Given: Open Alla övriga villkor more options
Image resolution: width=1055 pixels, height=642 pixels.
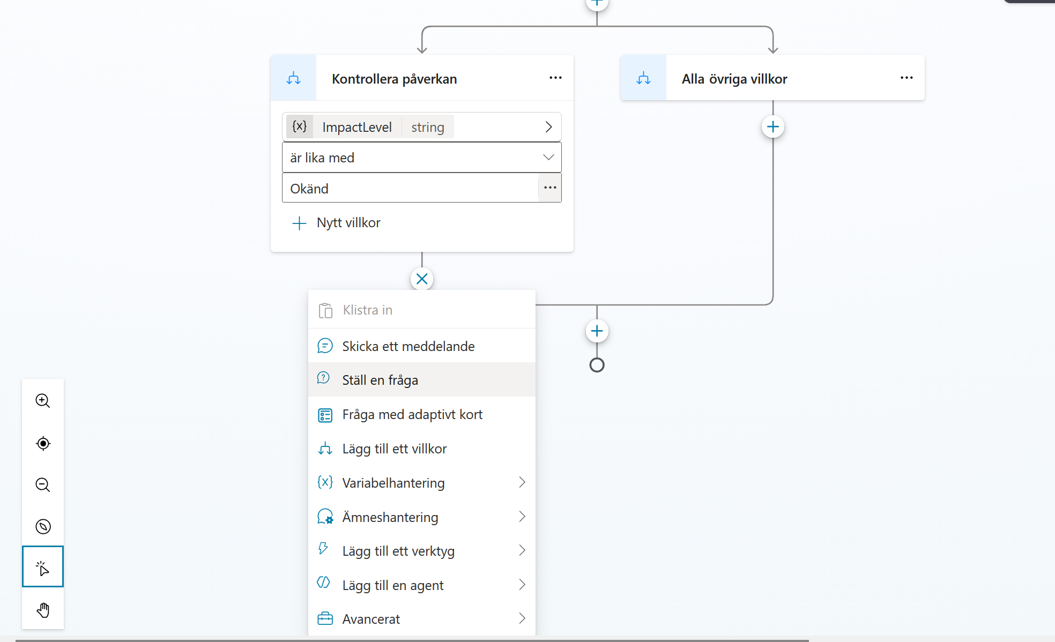Looking at the screenshot, I should [907, 78].
